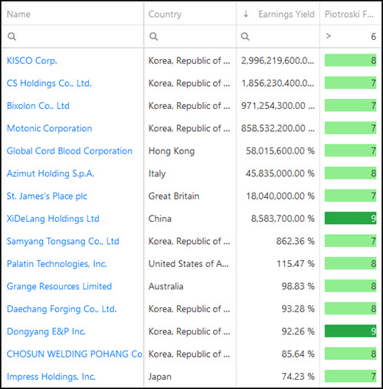Click the search icon in Country filter
This screenshot has width=383, height=389.
point(153,36)
